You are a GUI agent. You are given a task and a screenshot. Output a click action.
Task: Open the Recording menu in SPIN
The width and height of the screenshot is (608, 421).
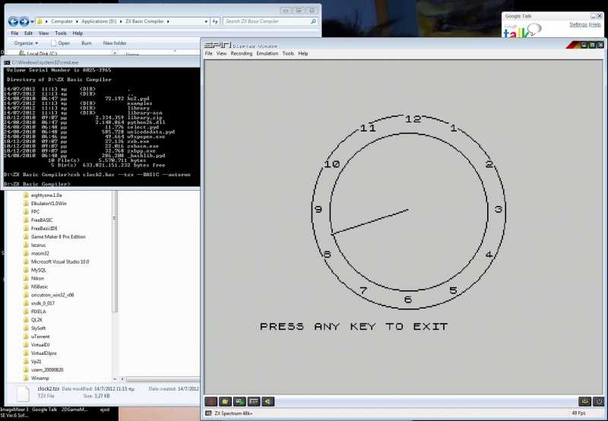pyautogui.click(x=241, y=53)
